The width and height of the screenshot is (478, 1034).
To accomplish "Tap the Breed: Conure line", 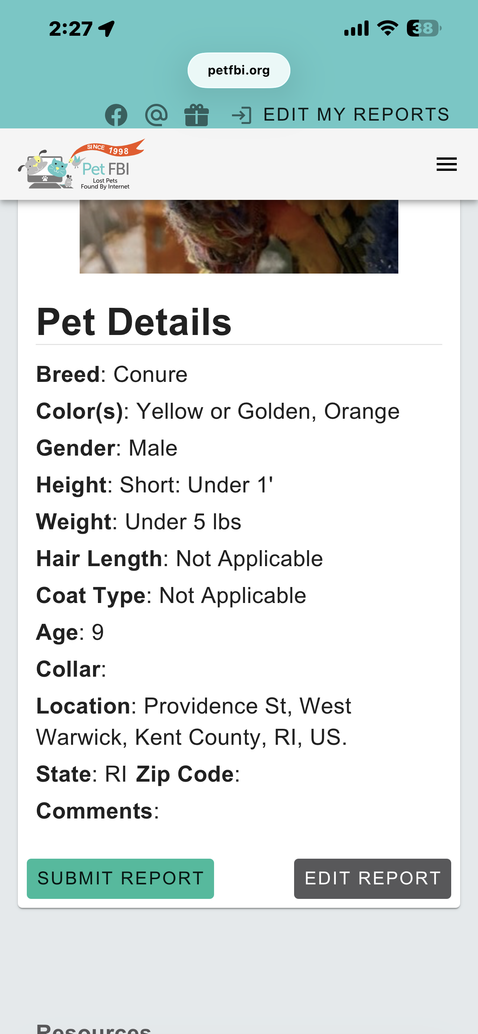I will click(x=112, y=374).
